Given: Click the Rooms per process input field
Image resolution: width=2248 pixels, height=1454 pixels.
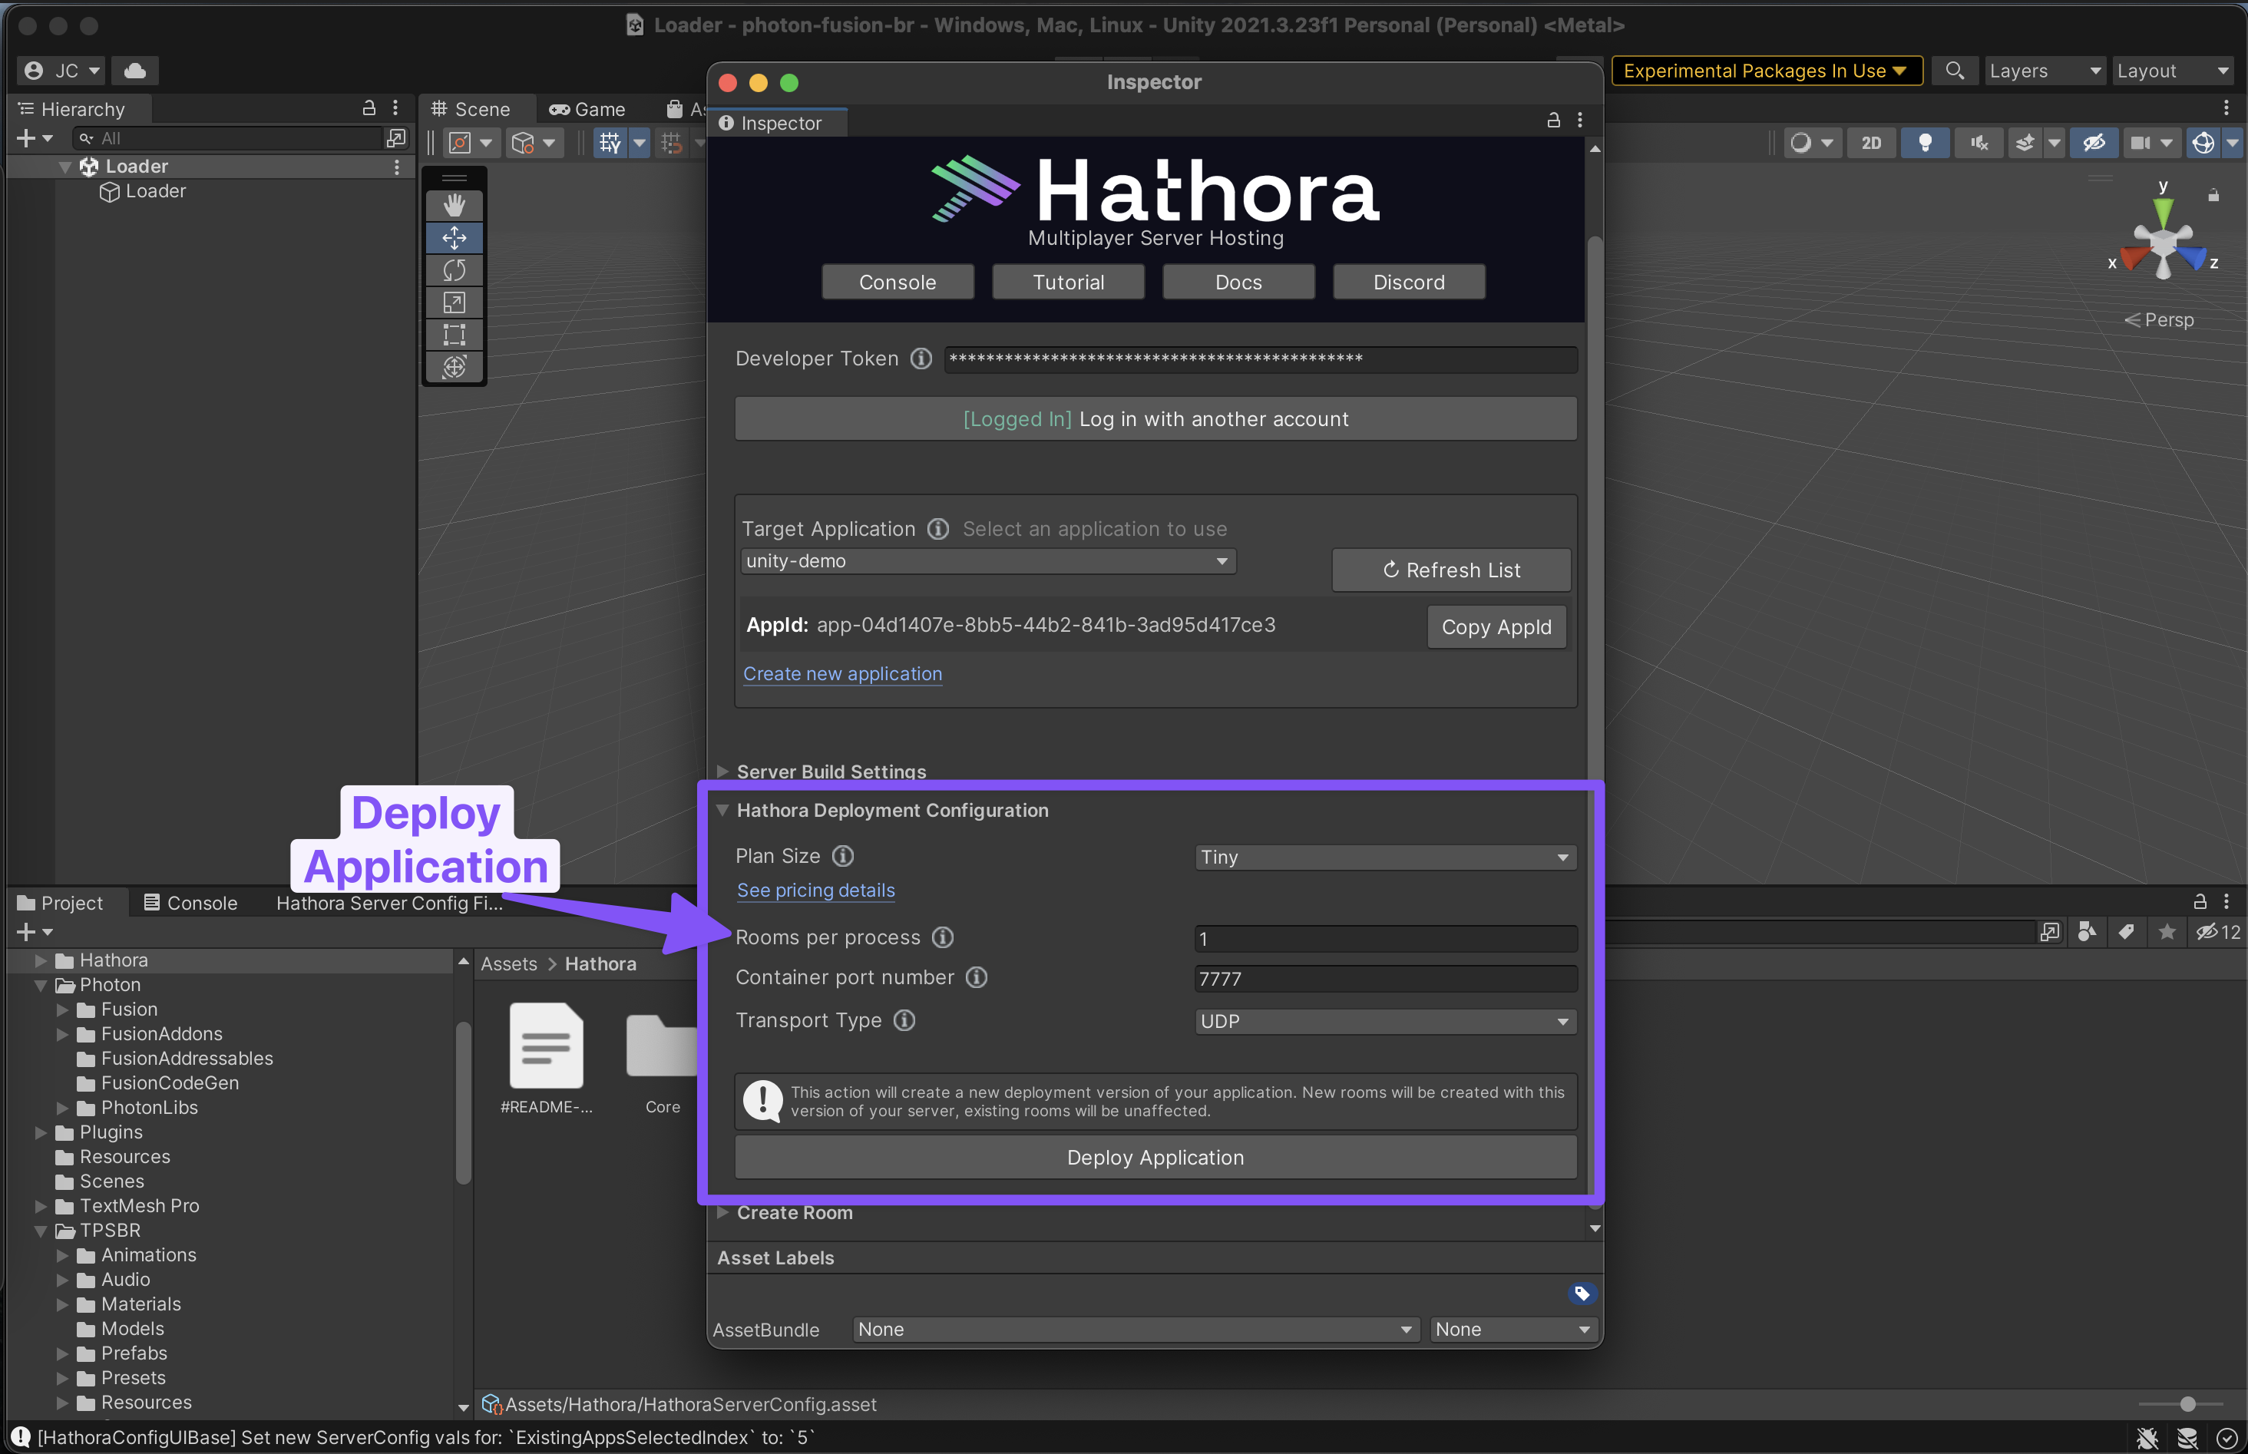Looking at the screenshot, I should (x=1385, y=938).
